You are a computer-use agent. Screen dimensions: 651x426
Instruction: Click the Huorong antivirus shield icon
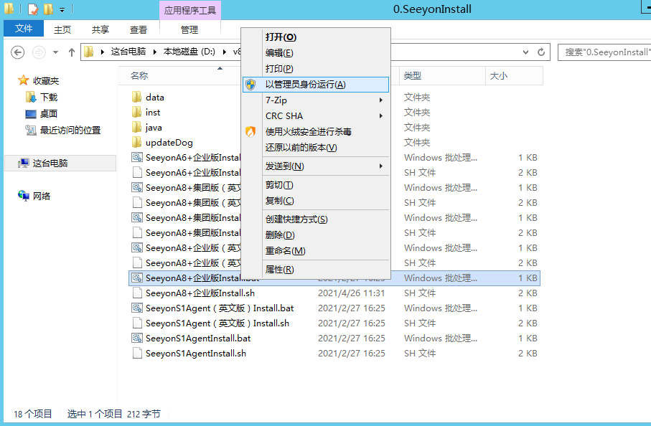click(x=250, y=131)
